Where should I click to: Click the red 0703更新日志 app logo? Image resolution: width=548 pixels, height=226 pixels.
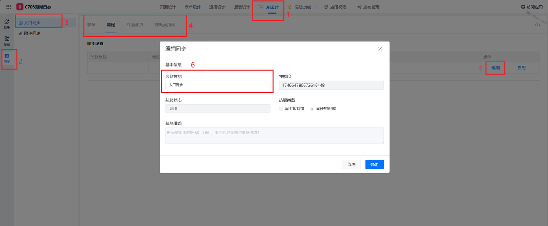(20, 7)
